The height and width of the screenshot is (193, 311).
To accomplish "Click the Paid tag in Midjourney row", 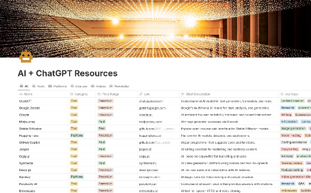I will (x=102, y=122).
